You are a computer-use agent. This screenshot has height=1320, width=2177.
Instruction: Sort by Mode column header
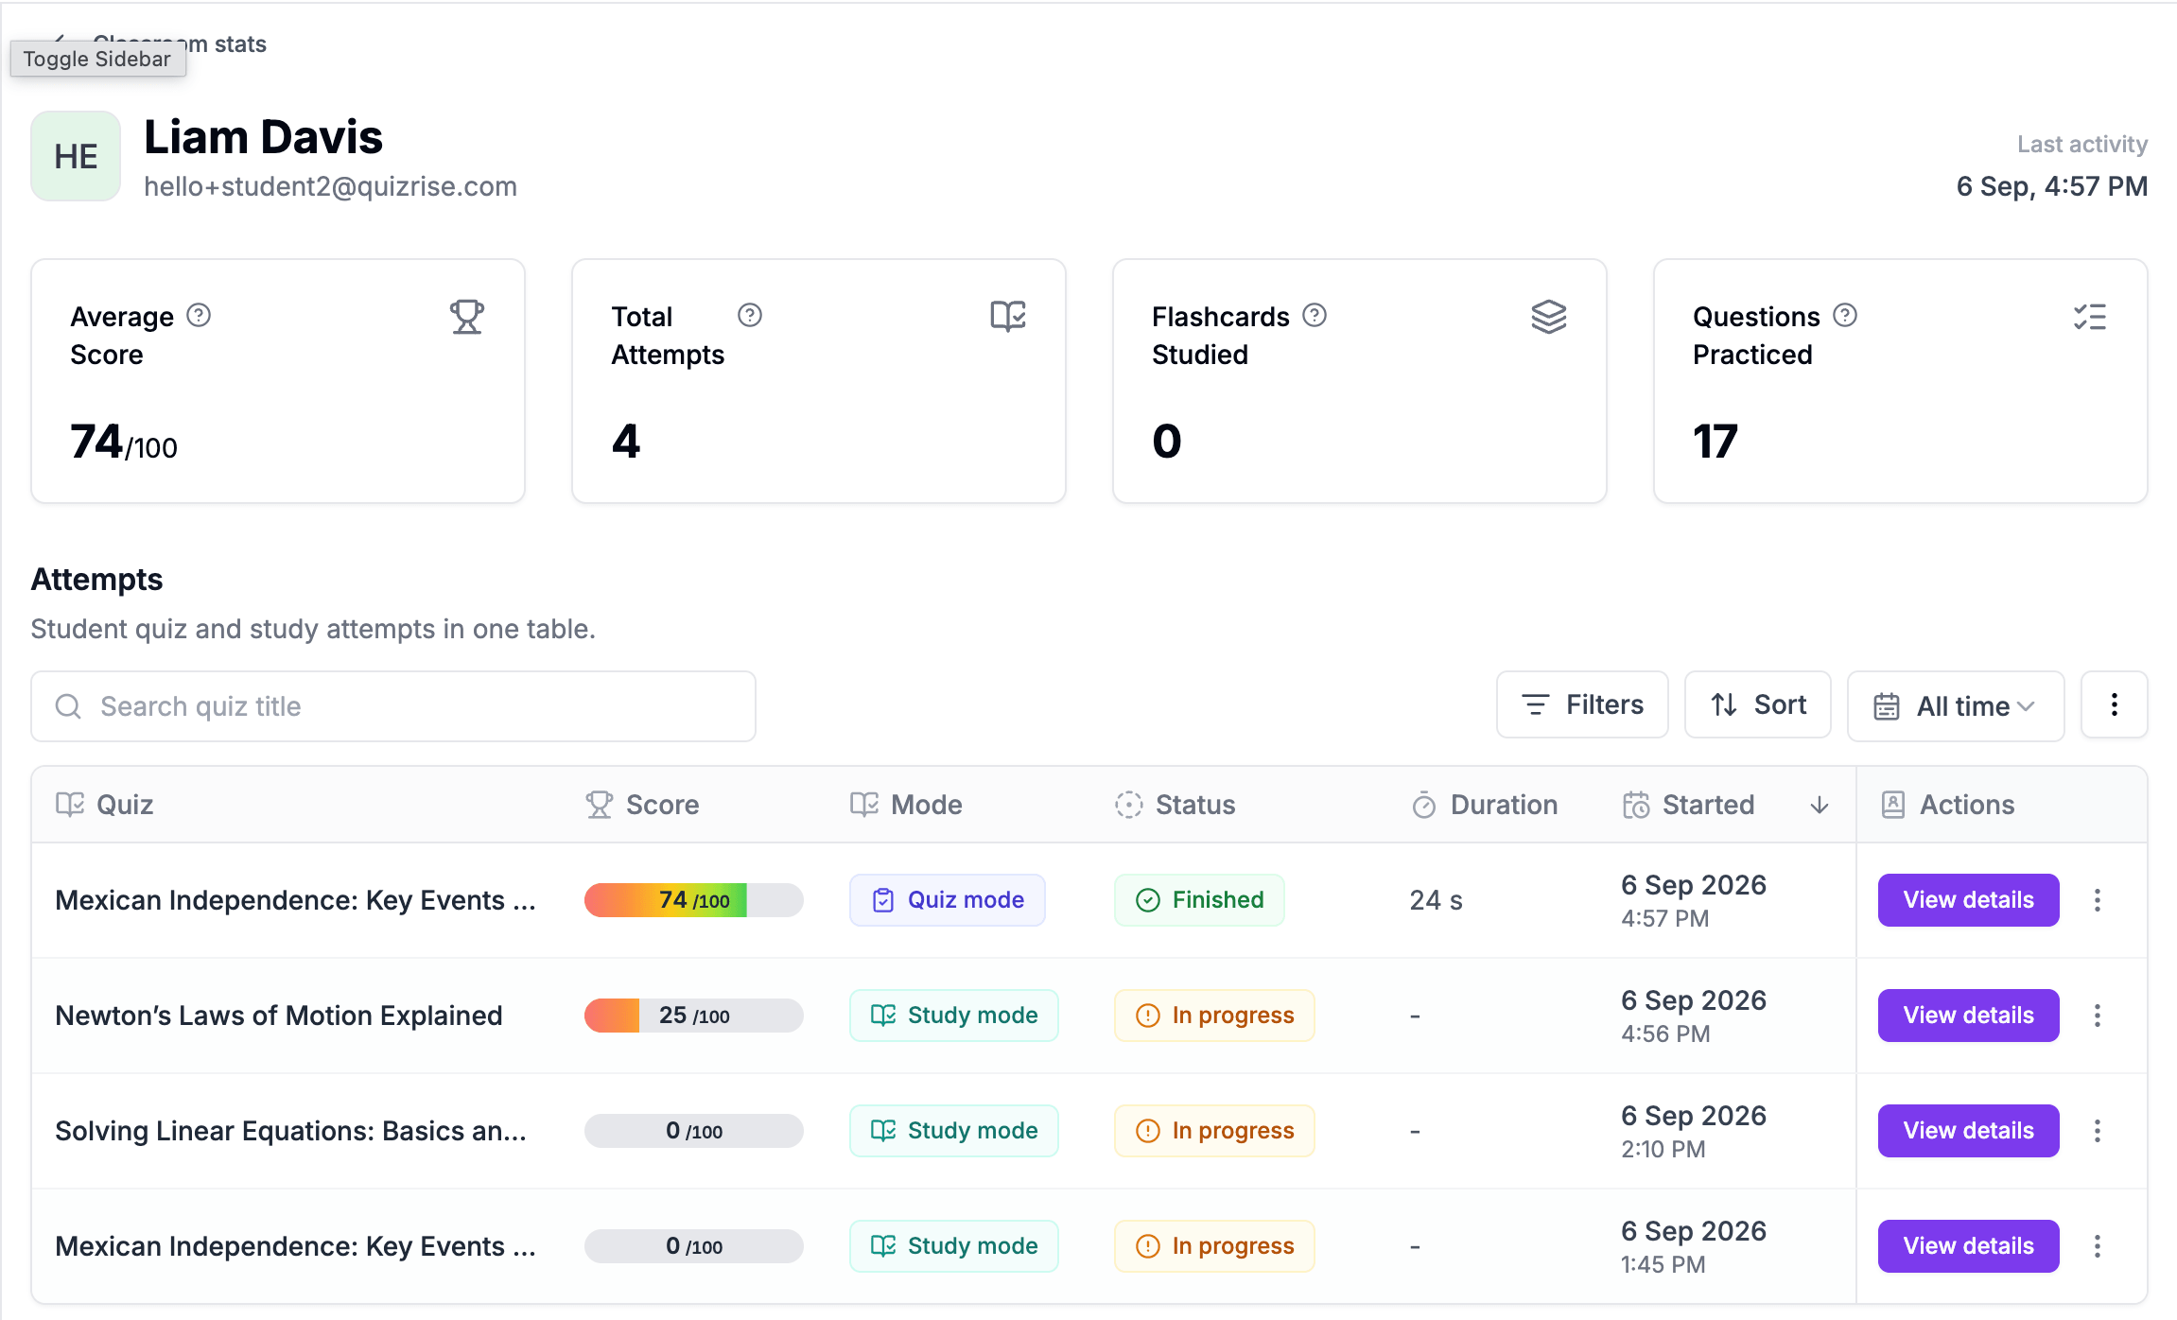906,805
